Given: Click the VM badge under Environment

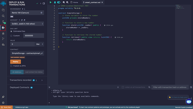Looking at the screenshot, I should [12, 17].
